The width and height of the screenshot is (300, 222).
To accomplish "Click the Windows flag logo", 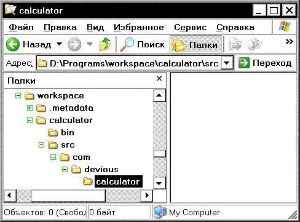I will click(285, 26).
